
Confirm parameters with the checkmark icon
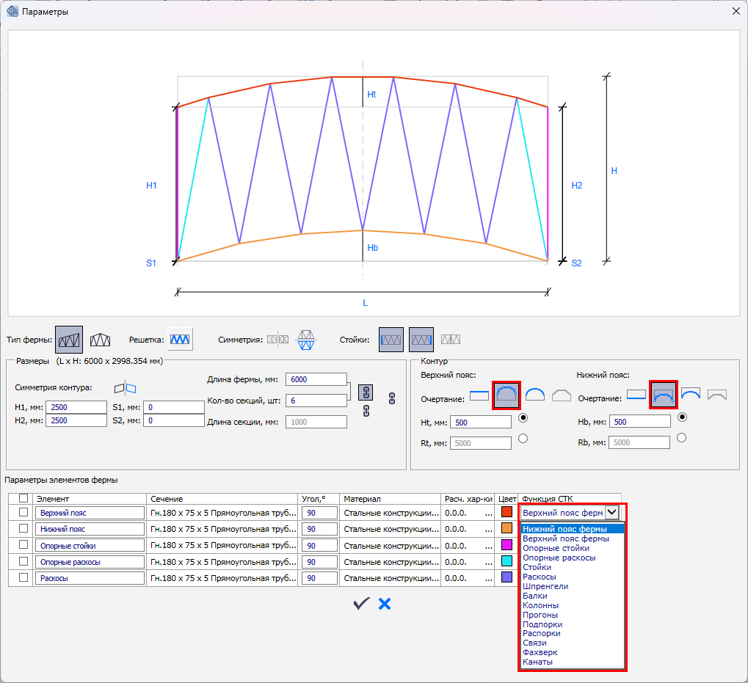[360, 603]
